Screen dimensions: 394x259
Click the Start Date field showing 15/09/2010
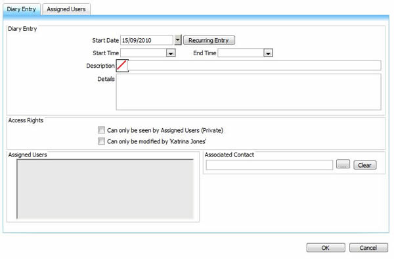(x=146, y=40)
